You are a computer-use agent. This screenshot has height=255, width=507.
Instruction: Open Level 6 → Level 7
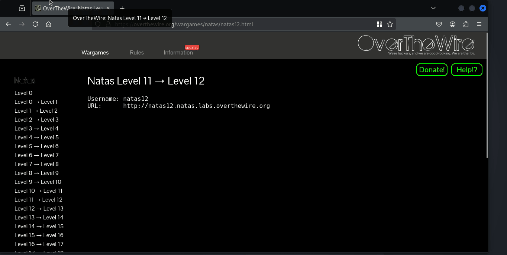(x=36, y=155)
